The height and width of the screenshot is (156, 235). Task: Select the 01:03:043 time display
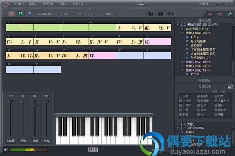(x=44, y=14)
